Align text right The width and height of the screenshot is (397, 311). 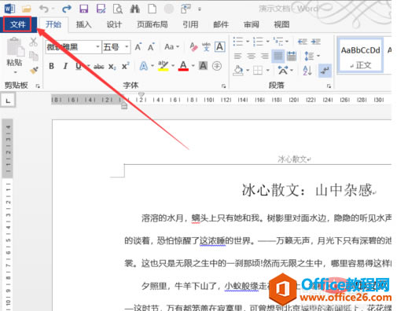coord(264,56)
